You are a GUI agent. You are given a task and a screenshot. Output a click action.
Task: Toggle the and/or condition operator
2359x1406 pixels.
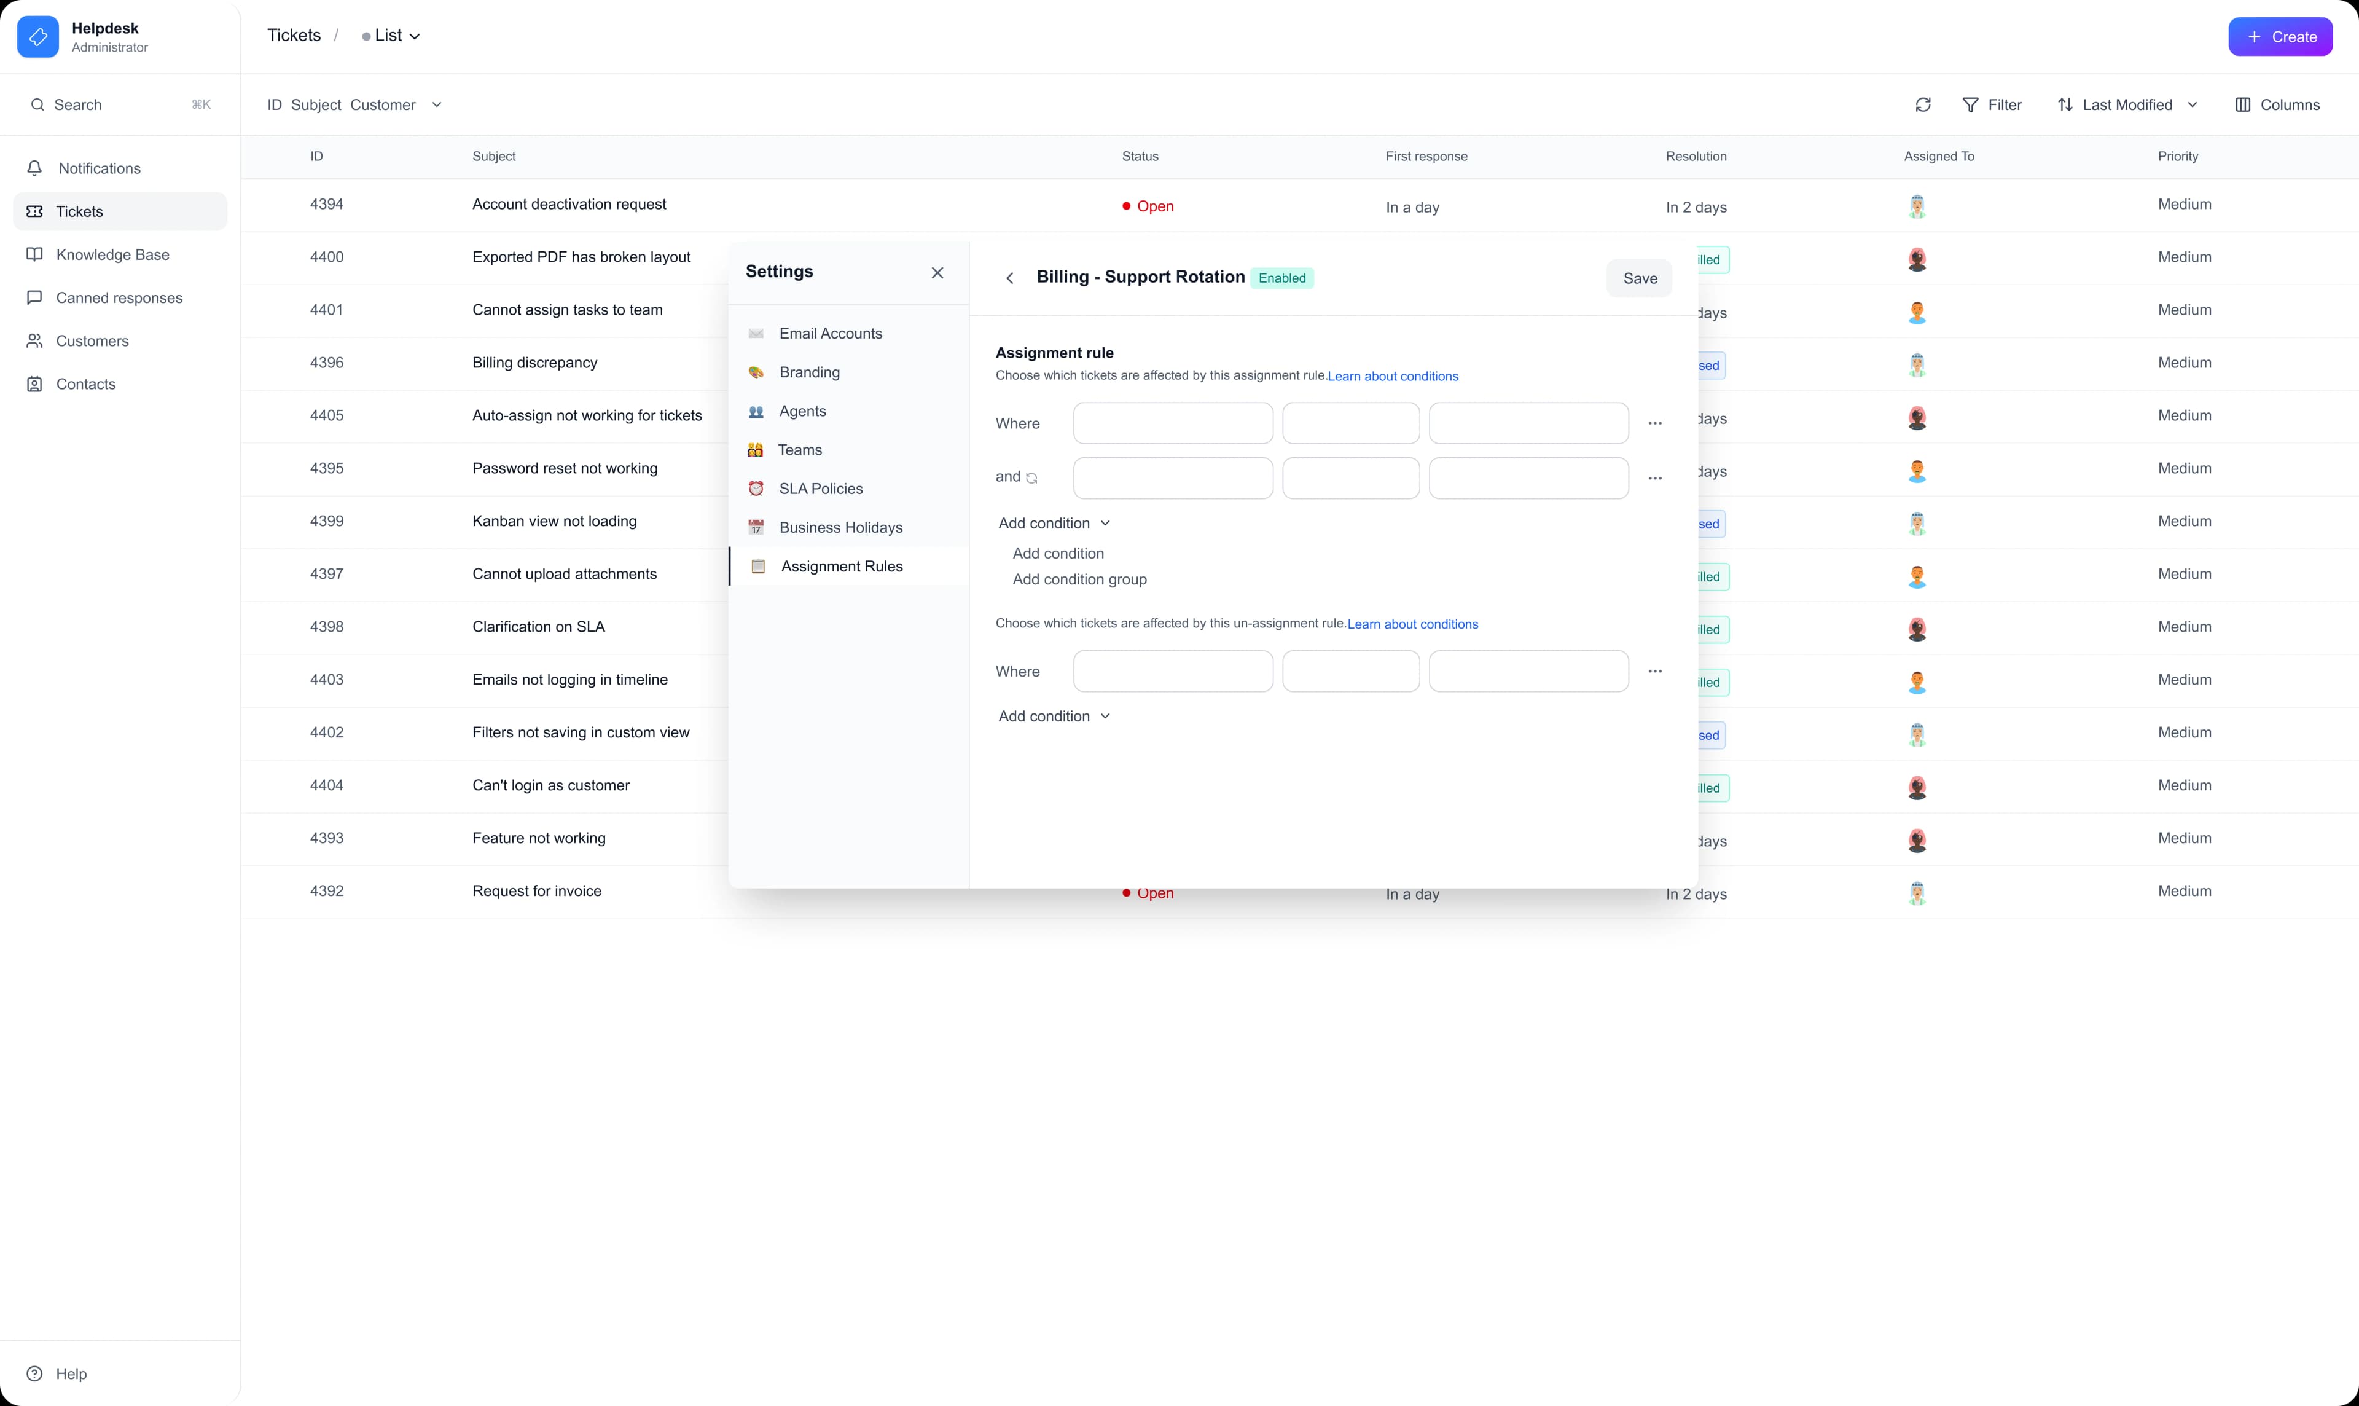tap(1030, 477)
